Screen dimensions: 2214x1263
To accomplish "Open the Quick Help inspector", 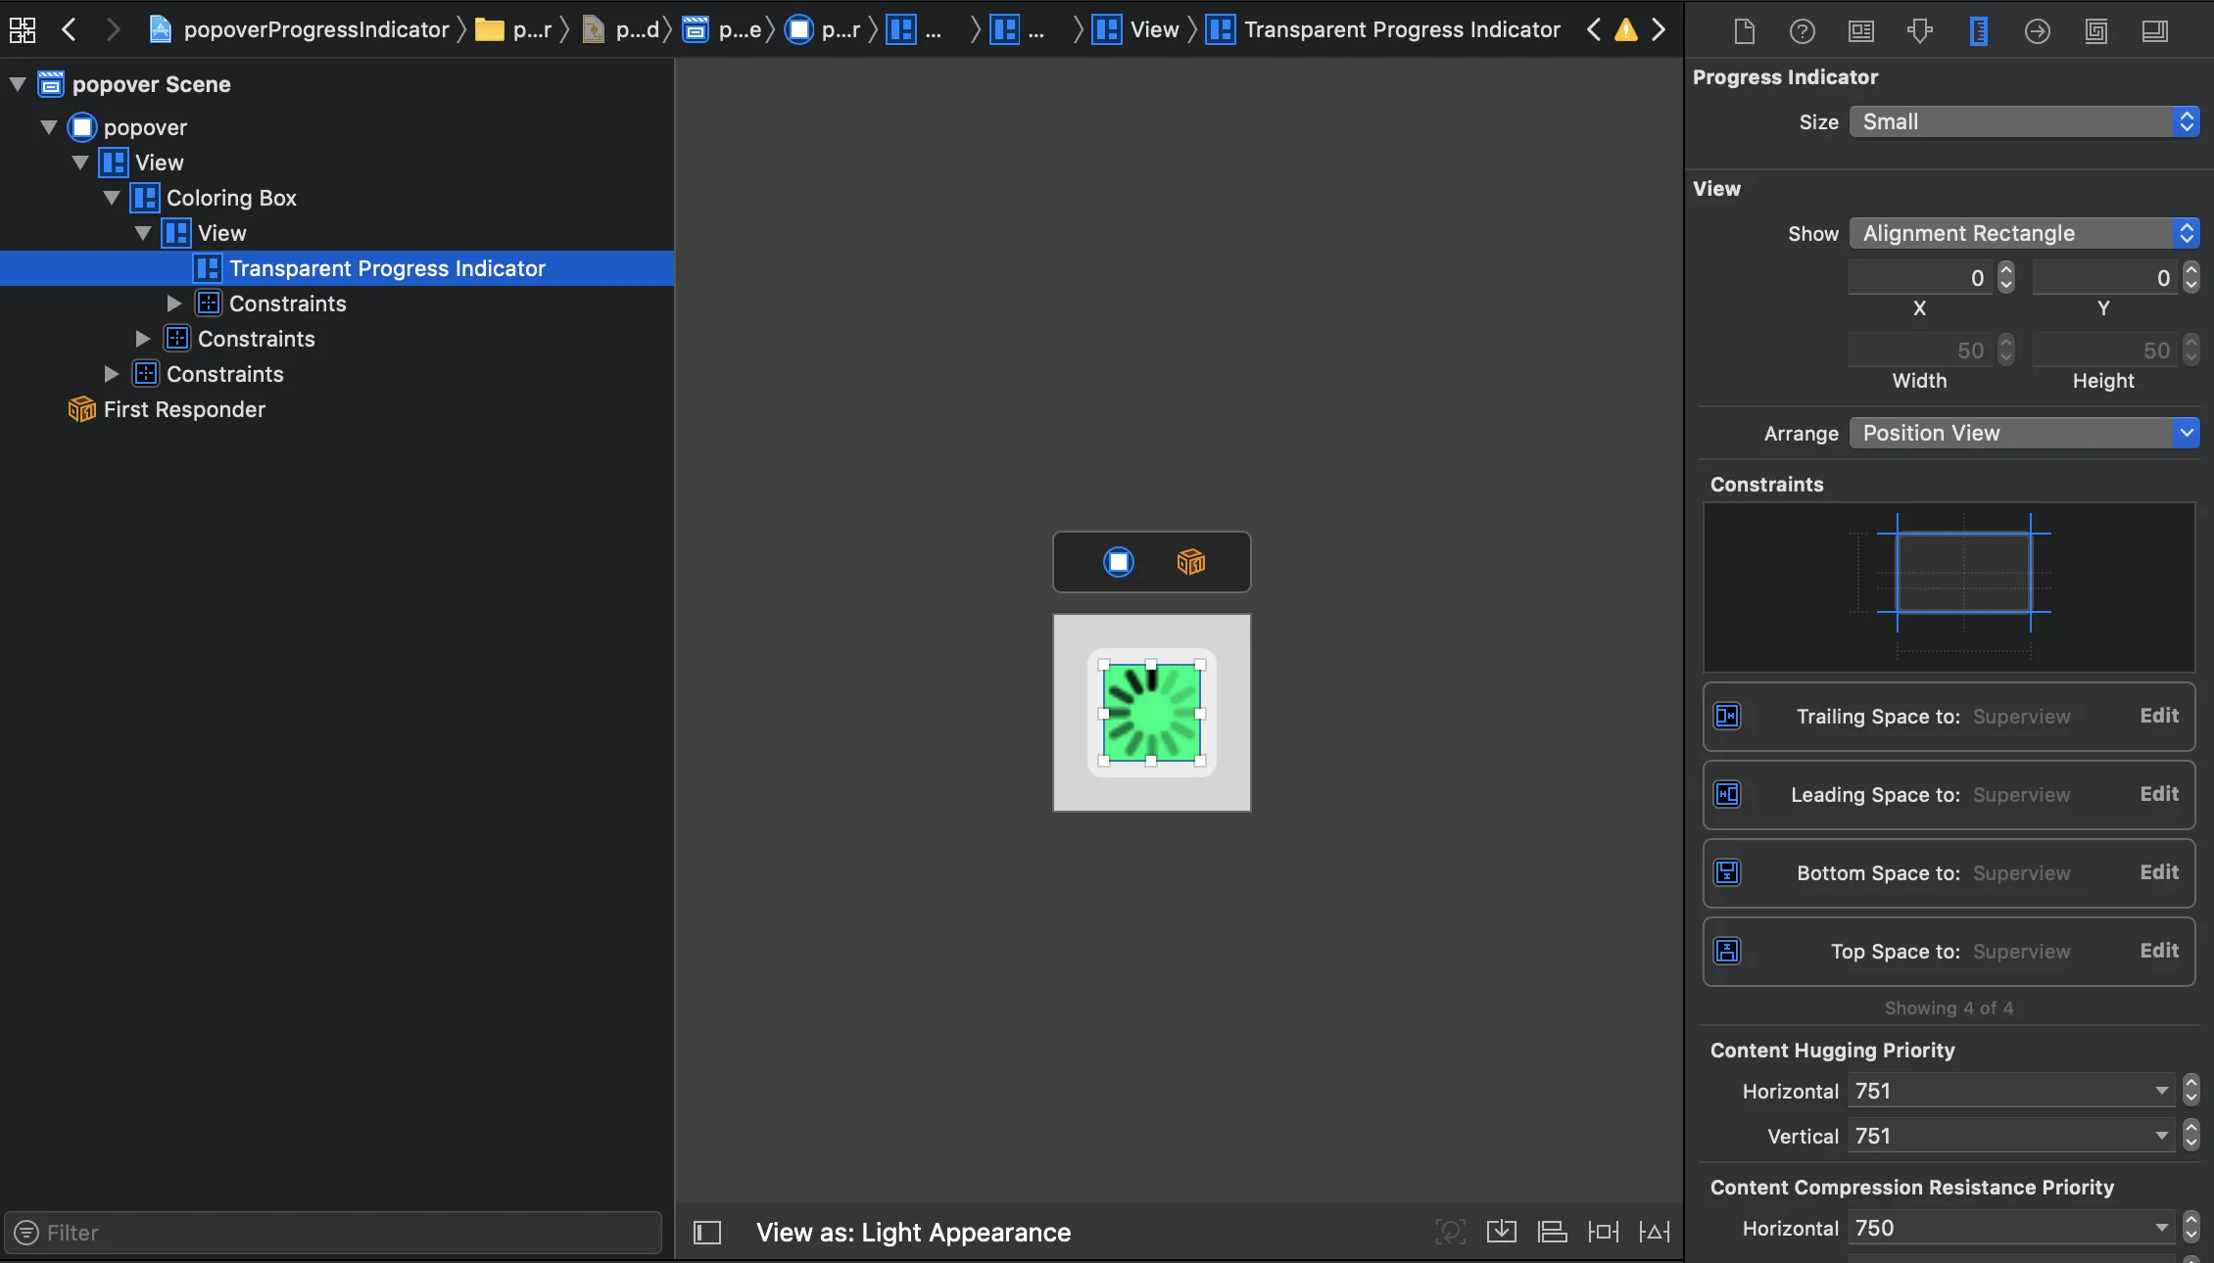I will 1803,31.
